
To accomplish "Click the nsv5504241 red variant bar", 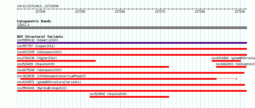I will tap(132, 91).
